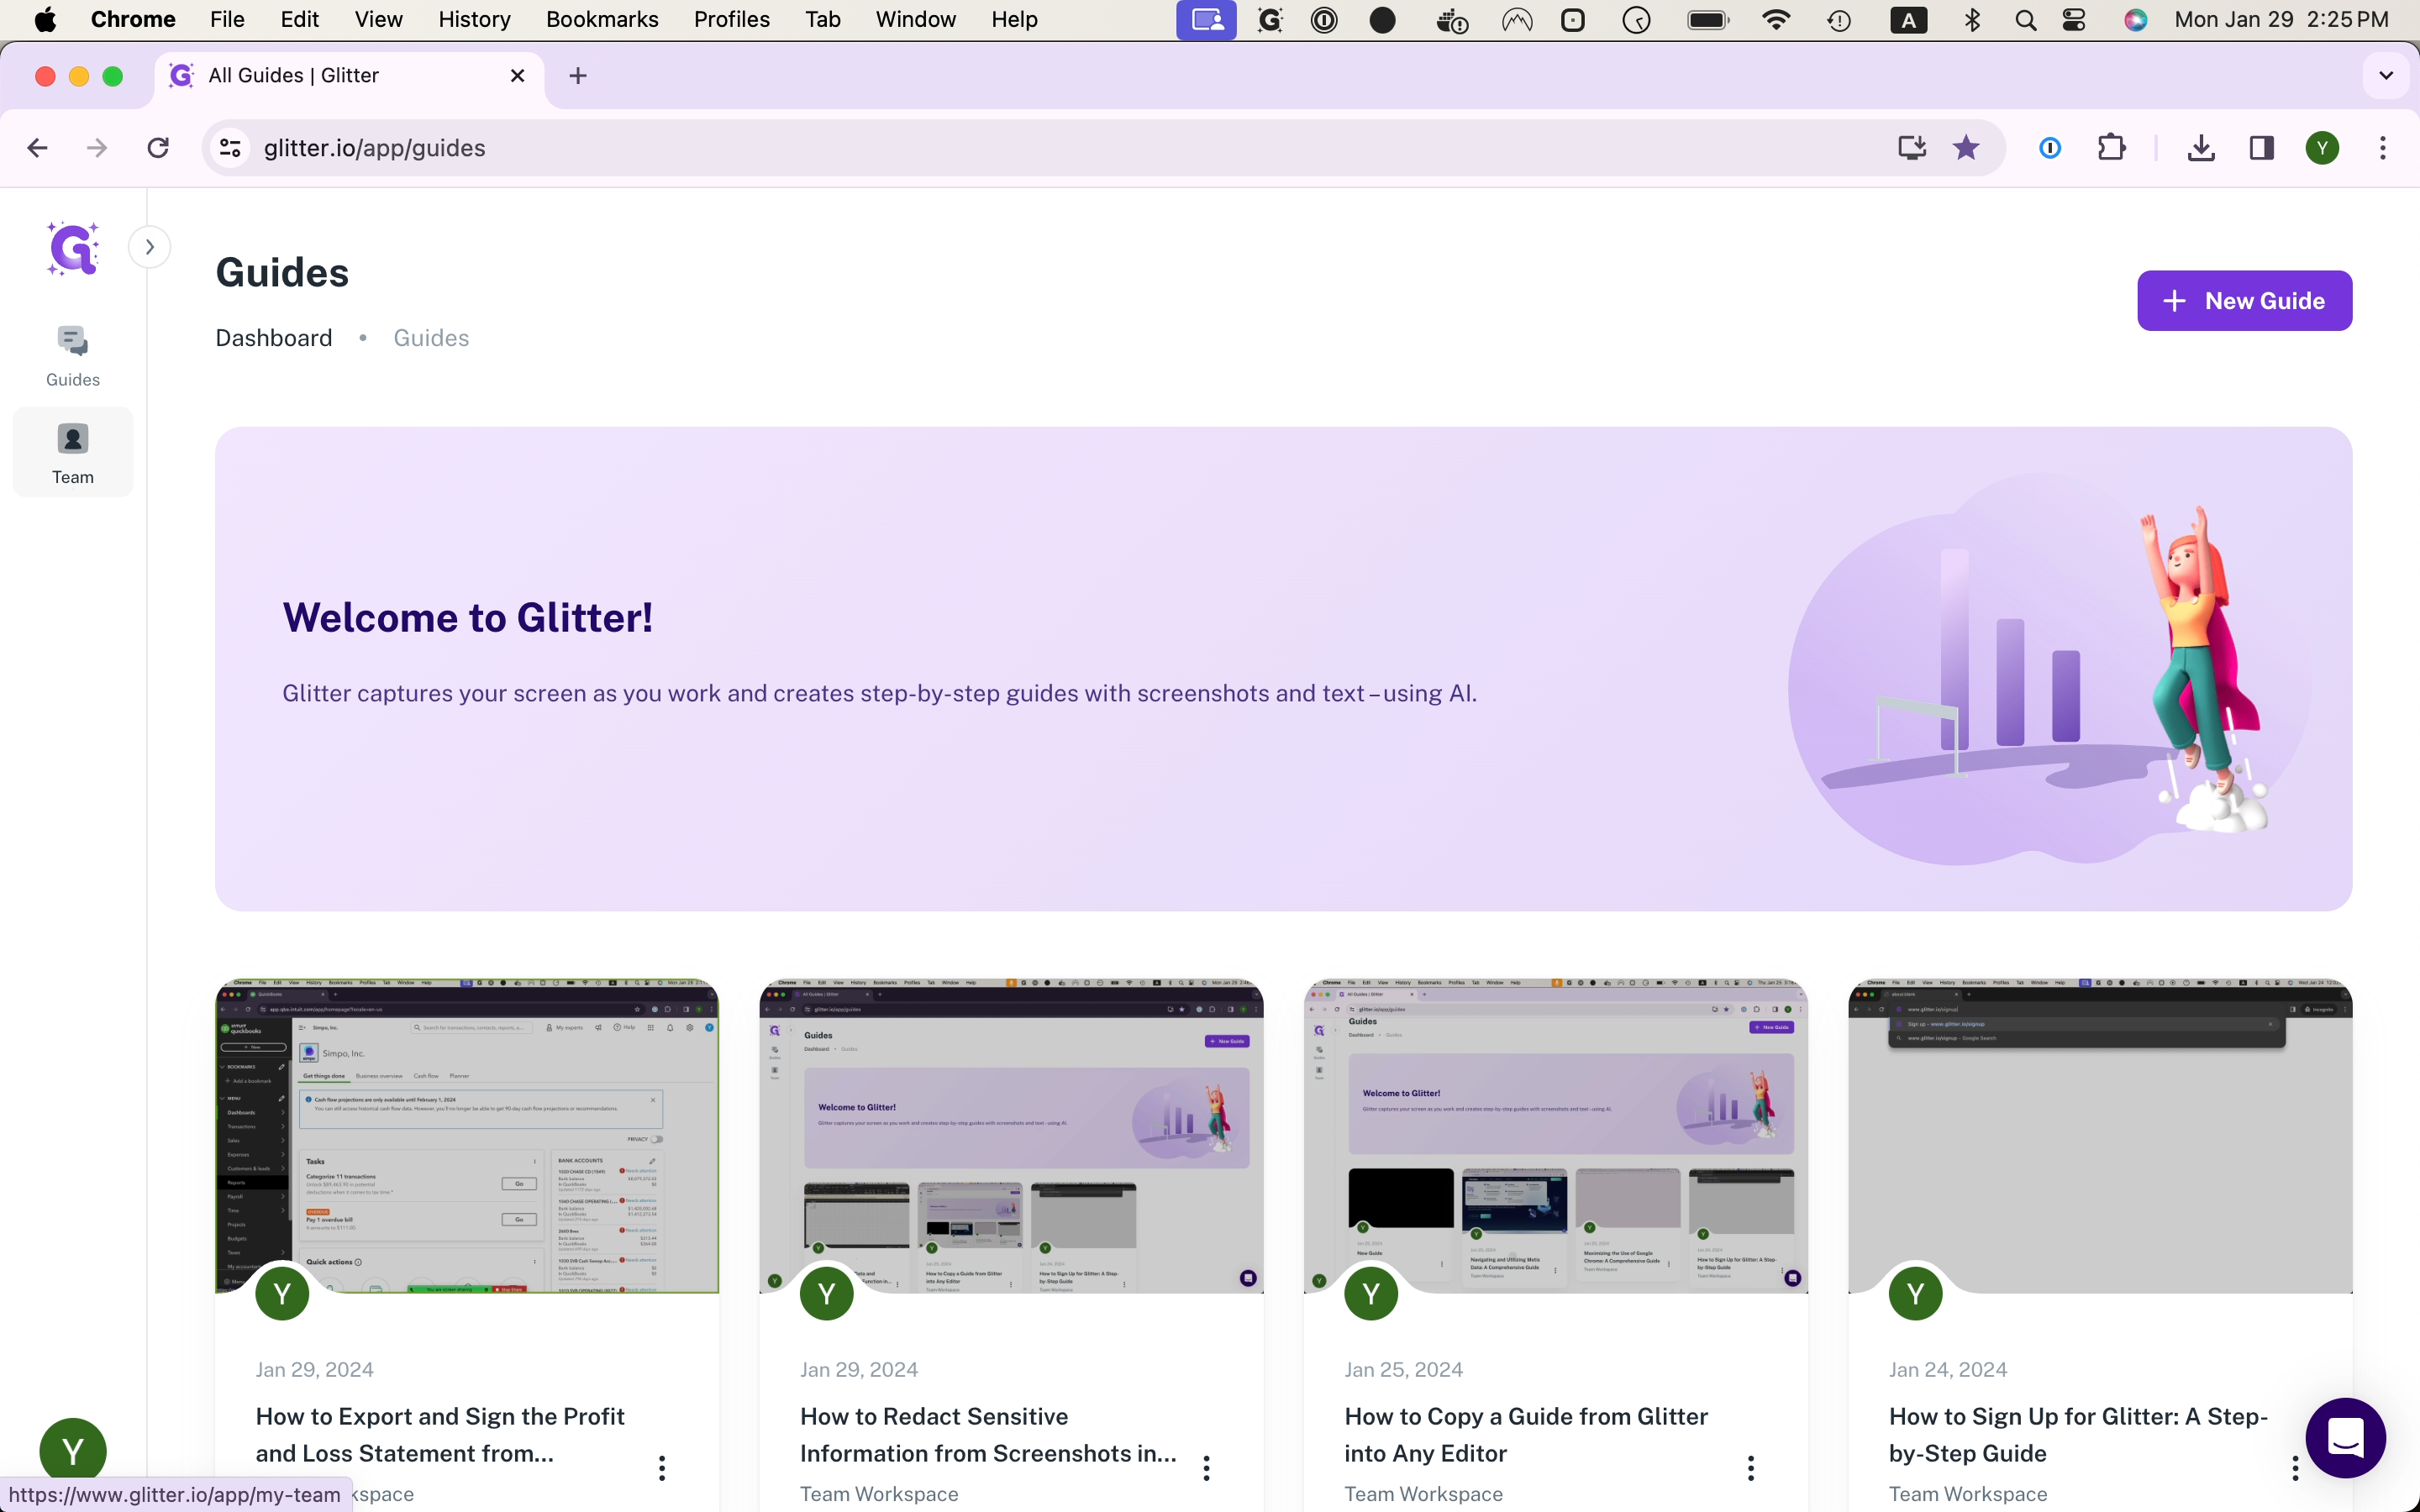Screen dimensions: 2420x1512
Task: Click the user avatar Y at sidebar bottom
Action: click(x=73, y=1451)
